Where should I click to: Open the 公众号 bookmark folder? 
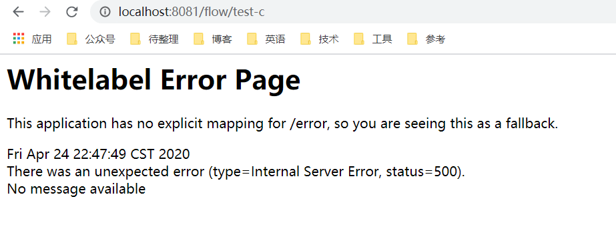click(x=91, y=39)
